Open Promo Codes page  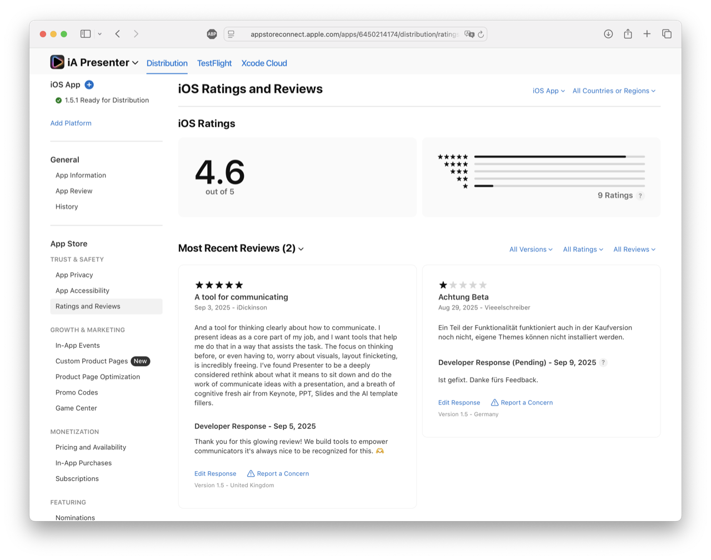point(77,392)
